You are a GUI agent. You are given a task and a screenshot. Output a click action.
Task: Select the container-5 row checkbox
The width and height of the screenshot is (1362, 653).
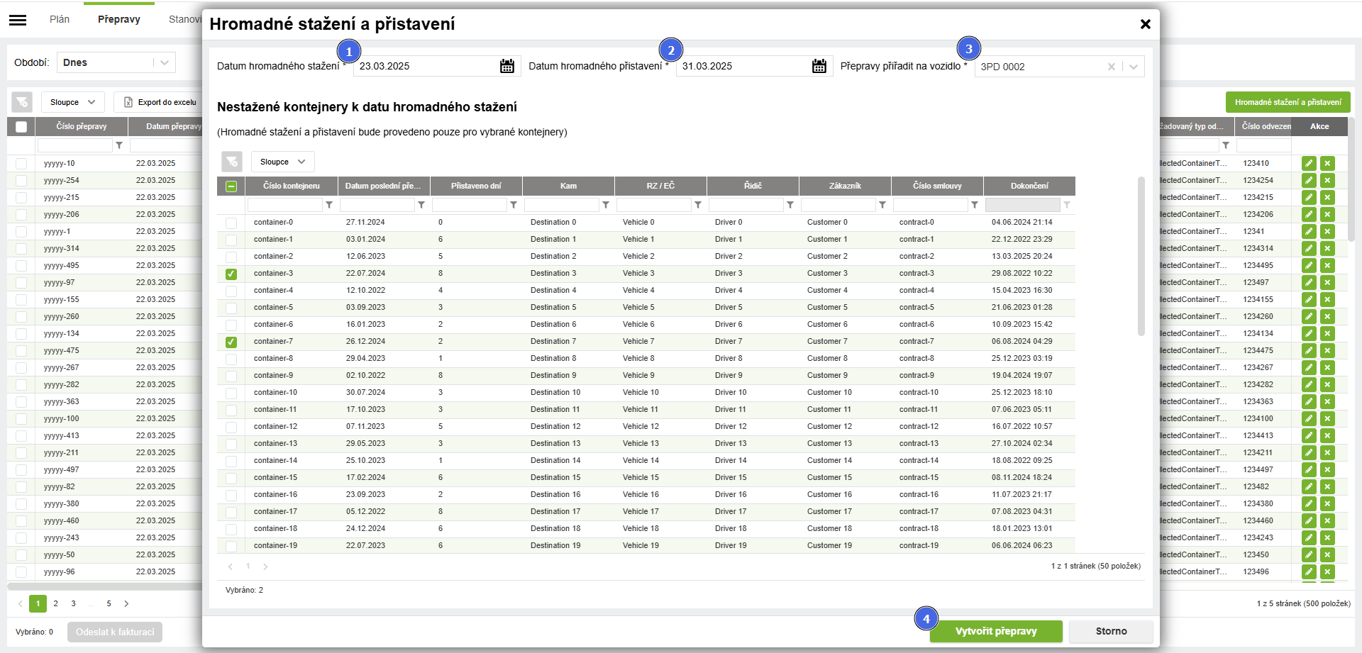coord(231,308)
